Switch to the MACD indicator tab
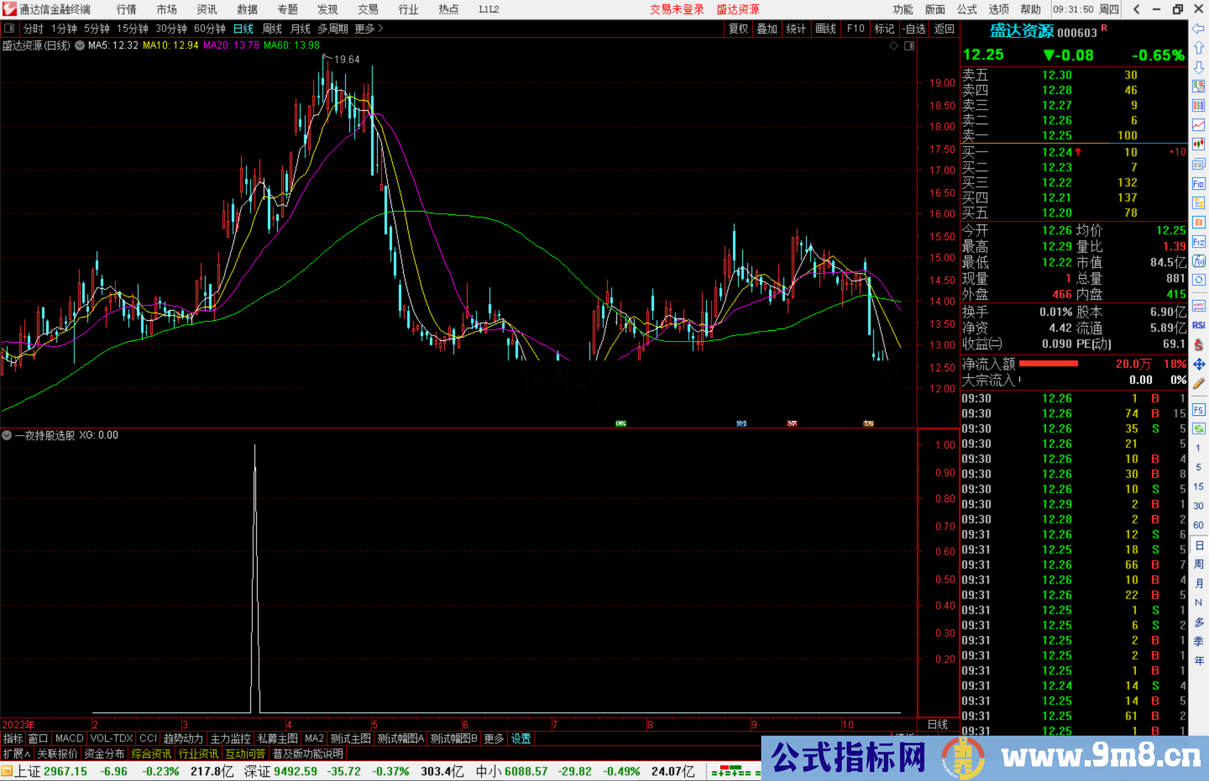 [68, 738]
